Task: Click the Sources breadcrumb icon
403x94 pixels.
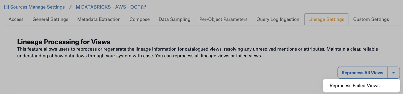Action: pos(7,7)
